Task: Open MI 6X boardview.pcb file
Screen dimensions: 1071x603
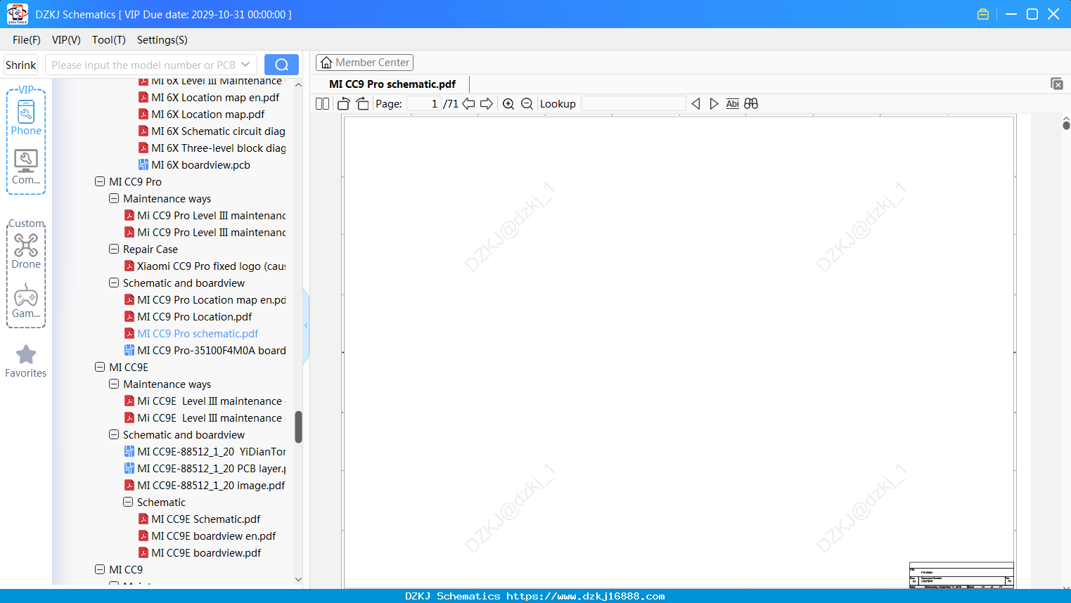Action: pos(194,165)
